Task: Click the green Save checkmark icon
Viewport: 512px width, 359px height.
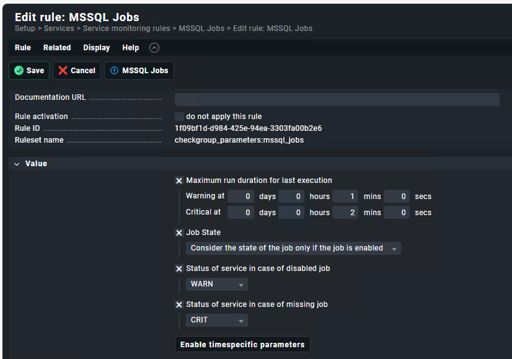Action: tap(19, 71)
